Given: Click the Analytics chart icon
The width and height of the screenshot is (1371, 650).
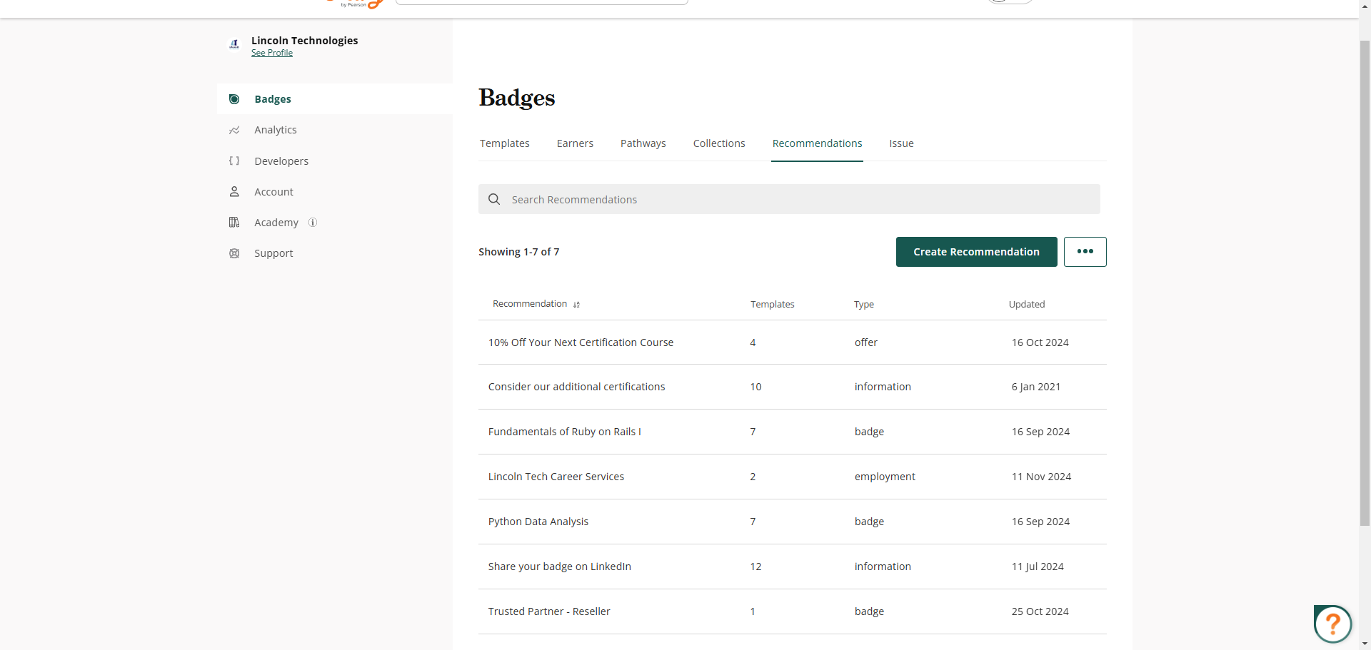Looking at the screenshot, I should pyautogui.click(x=234, y=130).
